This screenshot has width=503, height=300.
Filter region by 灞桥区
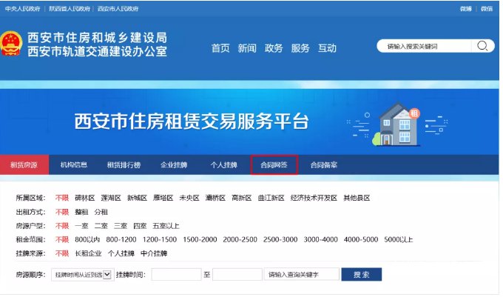[215, 198]
